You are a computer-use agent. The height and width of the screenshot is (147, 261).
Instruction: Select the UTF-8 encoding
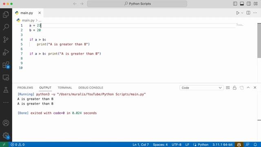(x=177, y=145)
